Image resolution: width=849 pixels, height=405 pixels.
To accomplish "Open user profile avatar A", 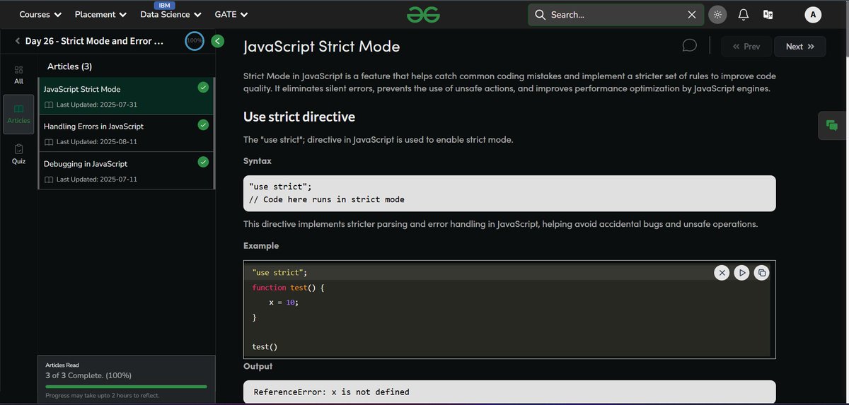I will [x=813, y=14].
